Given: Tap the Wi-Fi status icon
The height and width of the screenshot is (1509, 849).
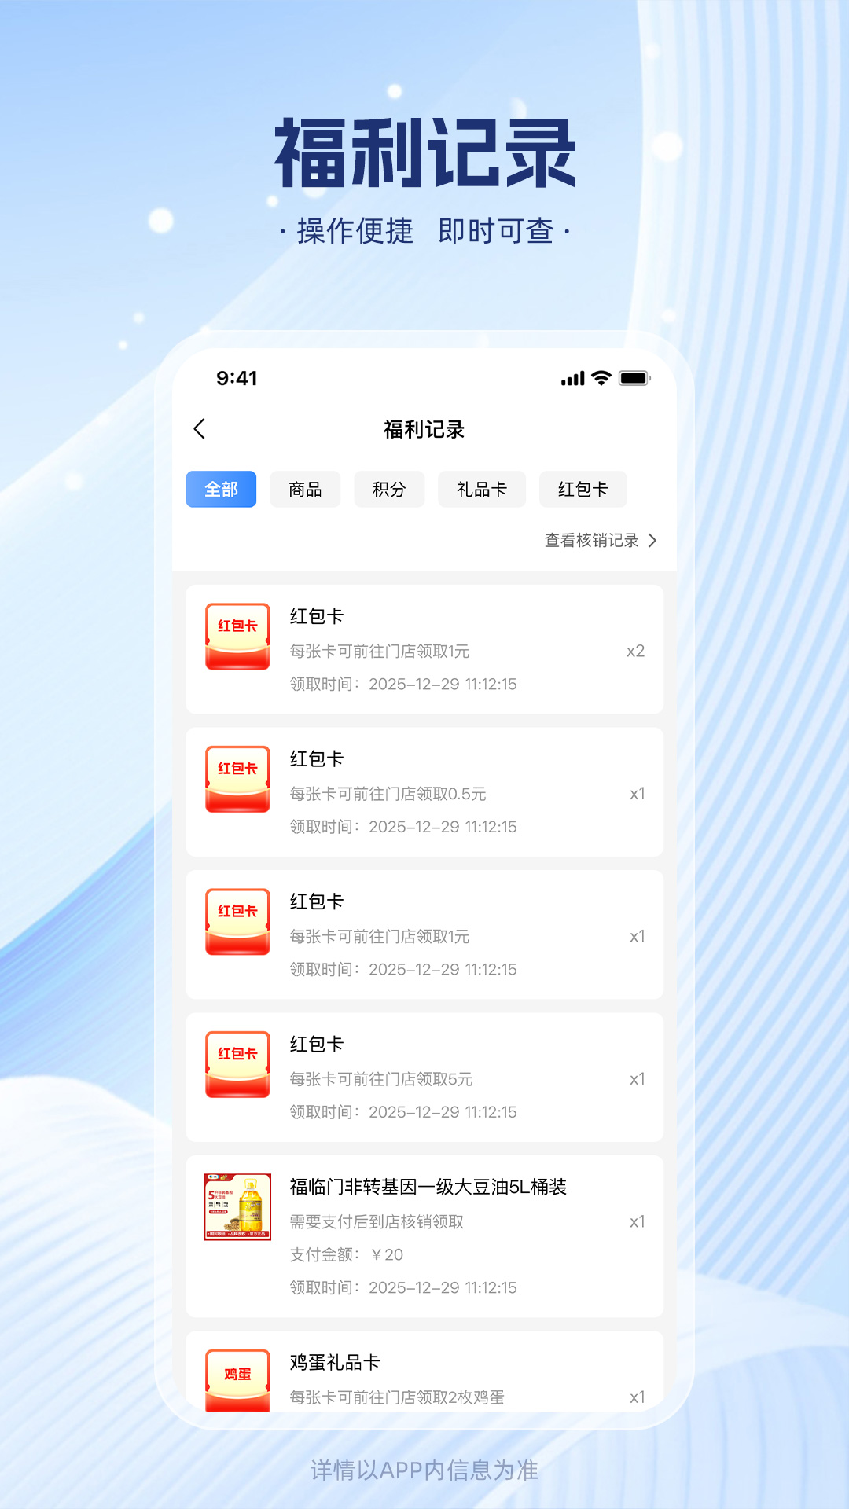Looking at the screenshot, I should click(601, 378).
